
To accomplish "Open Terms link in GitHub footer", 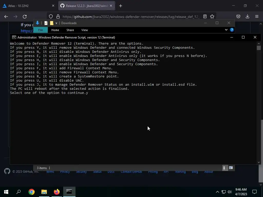I will pos(50,172).
